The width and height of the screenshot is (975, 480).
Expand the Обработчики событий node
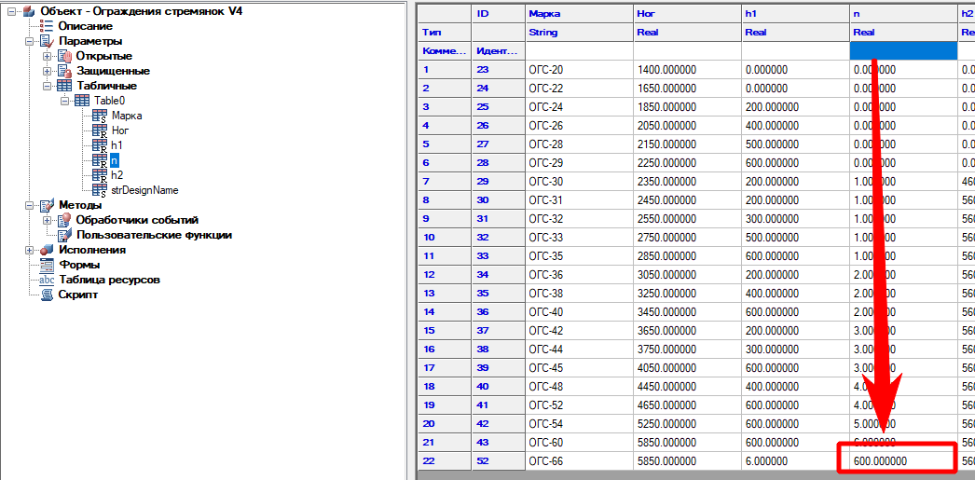click(47, 220)
